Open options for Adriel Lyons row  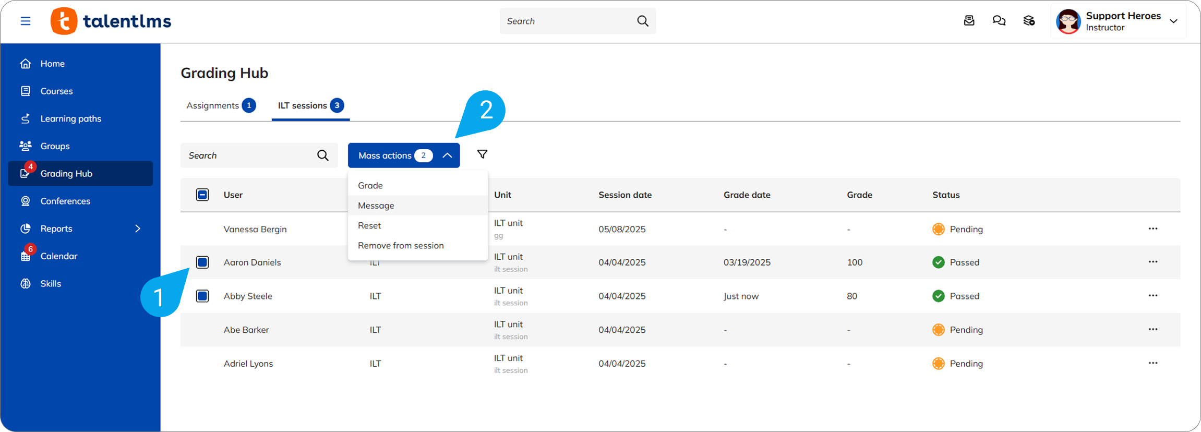1152,363
